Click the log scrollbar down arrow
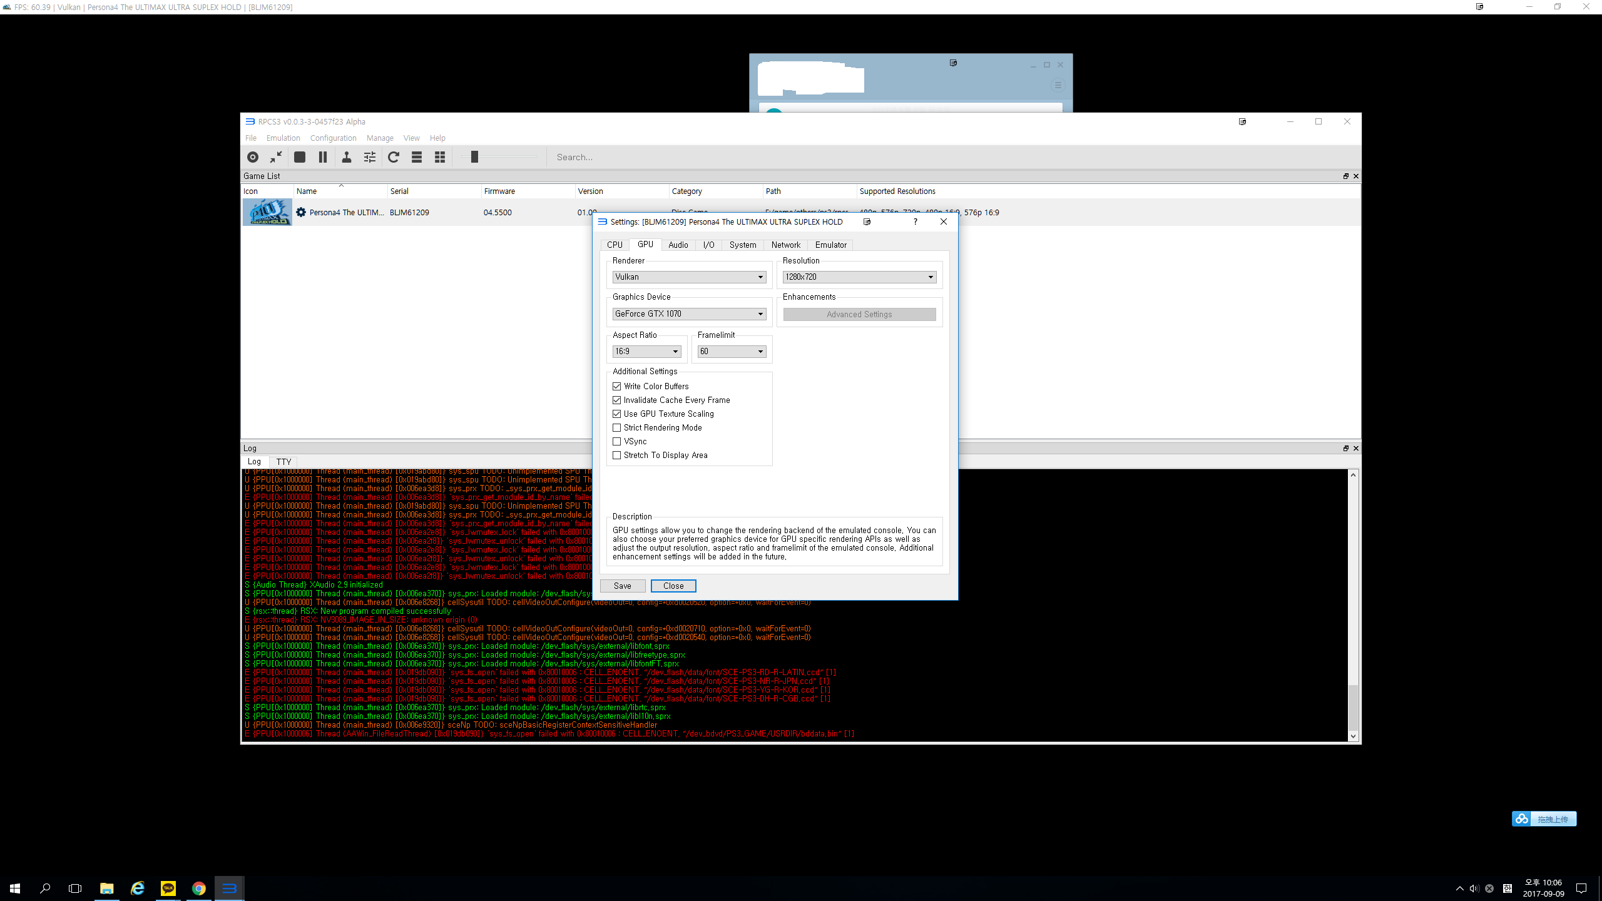The image size is (1602, 901). coord(1353,736)
